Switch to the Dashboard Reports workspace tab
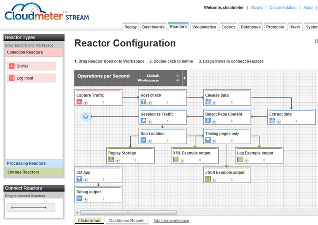 pos(127,221)
